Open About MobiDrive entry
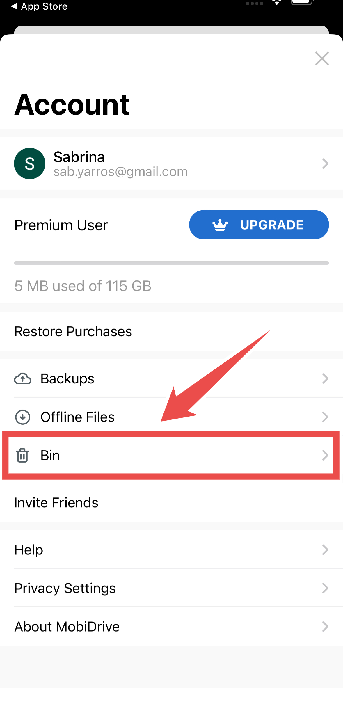This screenshot has height=704, width=343. (x=171, y=626)
